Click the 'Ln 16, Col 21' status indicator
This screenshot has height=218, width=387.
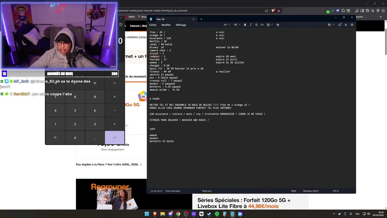tap(157, 191)
